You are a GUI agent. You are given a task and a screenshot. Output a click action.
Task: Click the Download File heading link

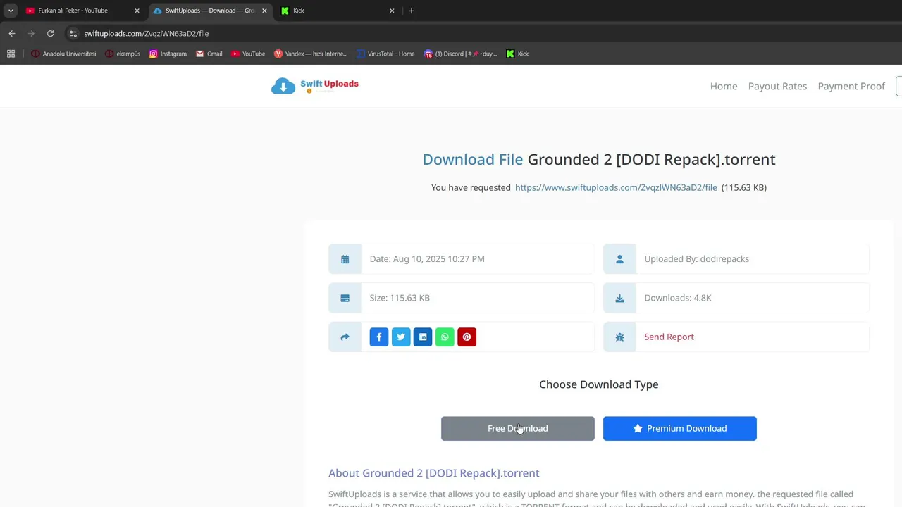point(473,159)
